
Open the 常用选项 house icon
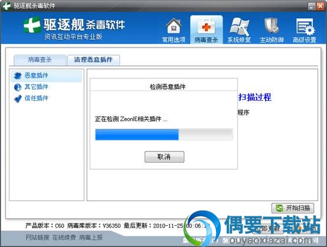tap(174, 27)
